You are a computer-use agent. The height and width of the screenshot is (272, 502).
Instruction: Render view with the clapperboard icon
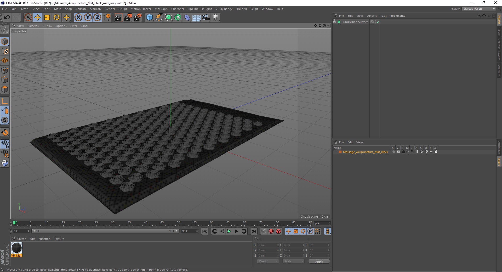coord(118,18)
